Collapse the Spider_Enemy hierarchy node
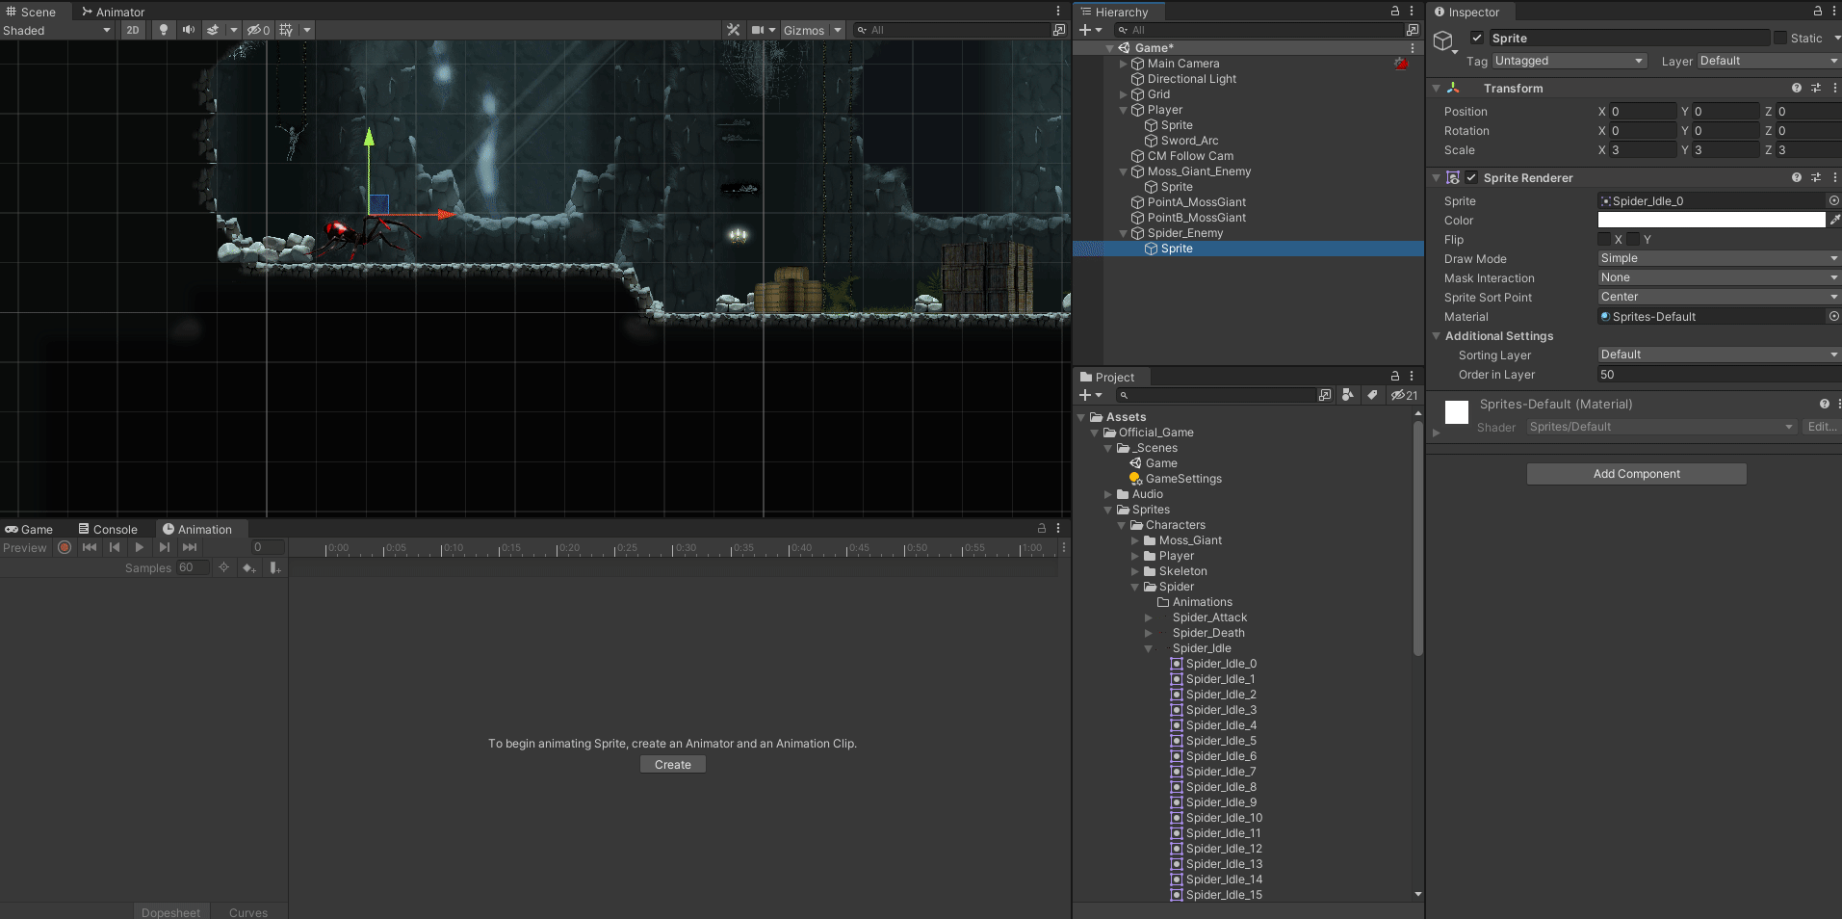1842x919 pixels. point(1123,233)
